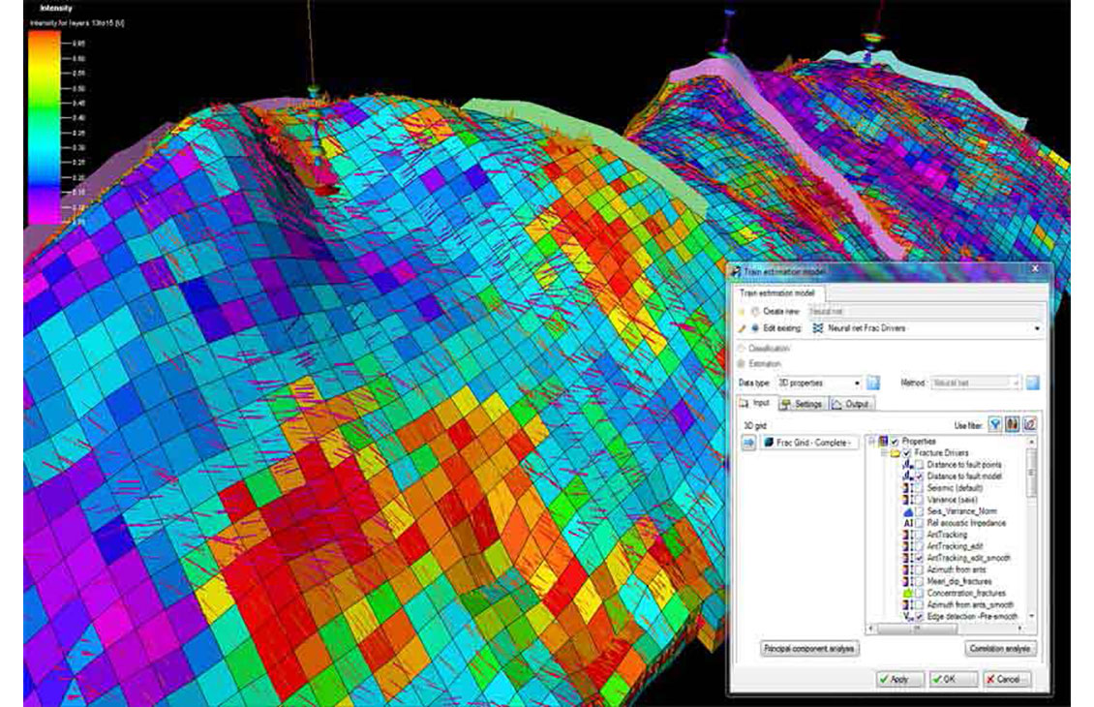This screenshot has width=1094, height=707.
Task: Click the Distance to fault points icon
Action: click(908, 464)
